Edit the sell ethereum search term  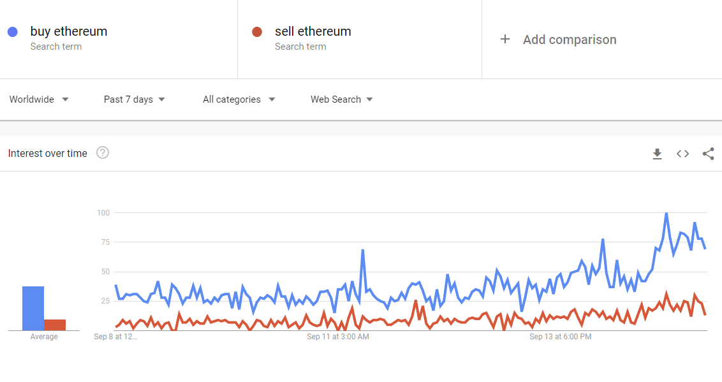click(313, 31)
